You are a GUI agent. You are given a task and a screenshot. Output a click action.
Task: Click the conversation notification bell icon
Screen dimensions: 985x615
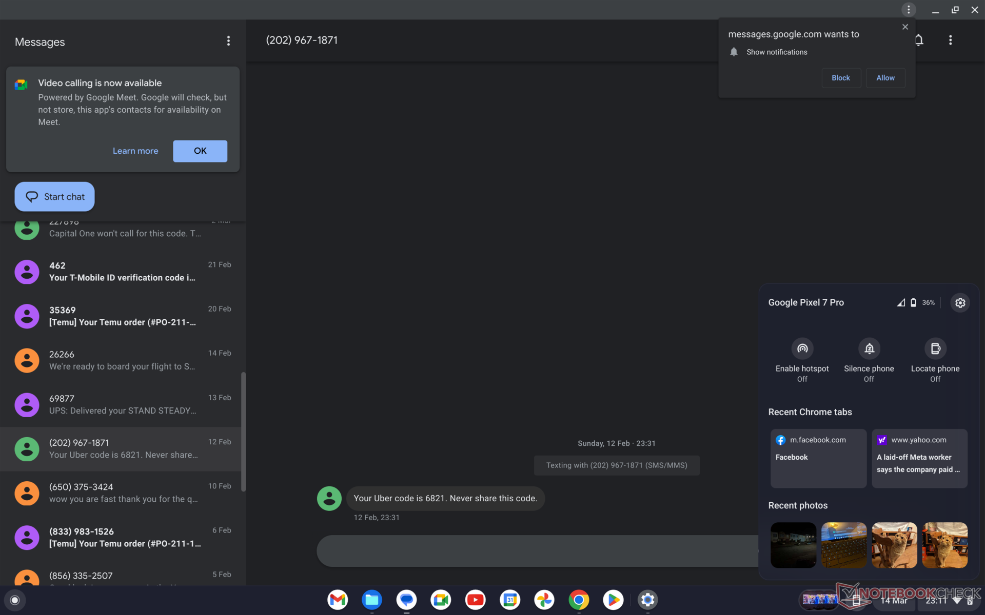[919, 40]
